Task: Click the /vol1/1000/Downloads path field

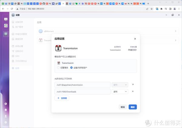Action: [83, 92]
